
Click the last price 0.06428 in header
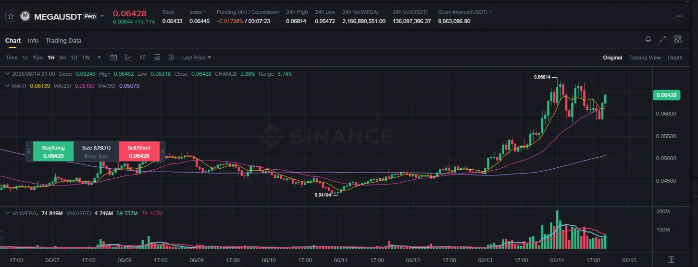pyautogui.click(x=130, y=13)
